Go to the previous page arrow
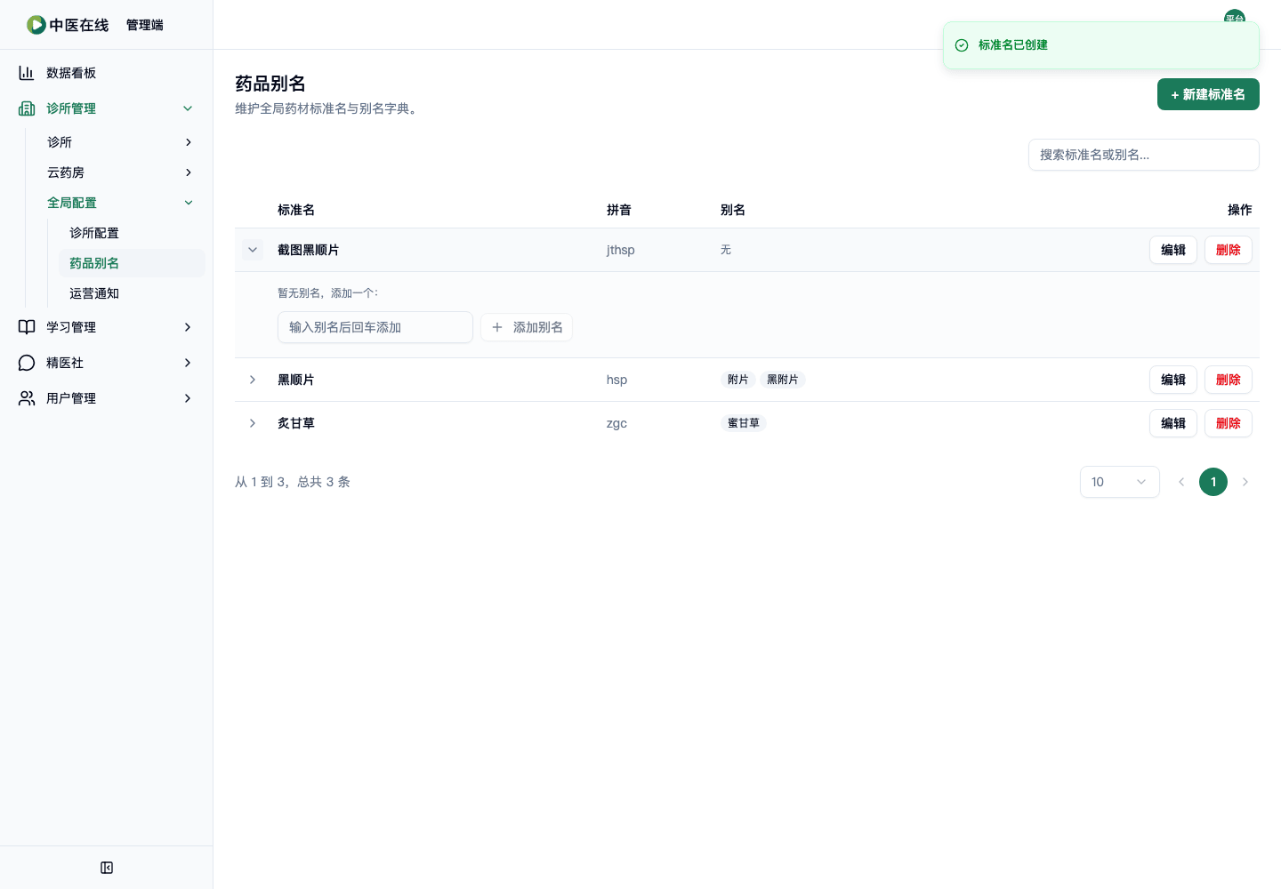 [x=1181, y=482]
